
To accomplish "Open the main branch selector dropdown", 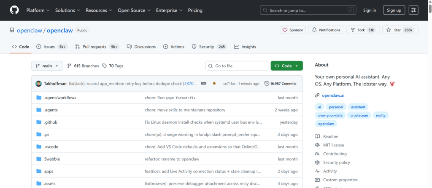I will click(x=47, y=66).
